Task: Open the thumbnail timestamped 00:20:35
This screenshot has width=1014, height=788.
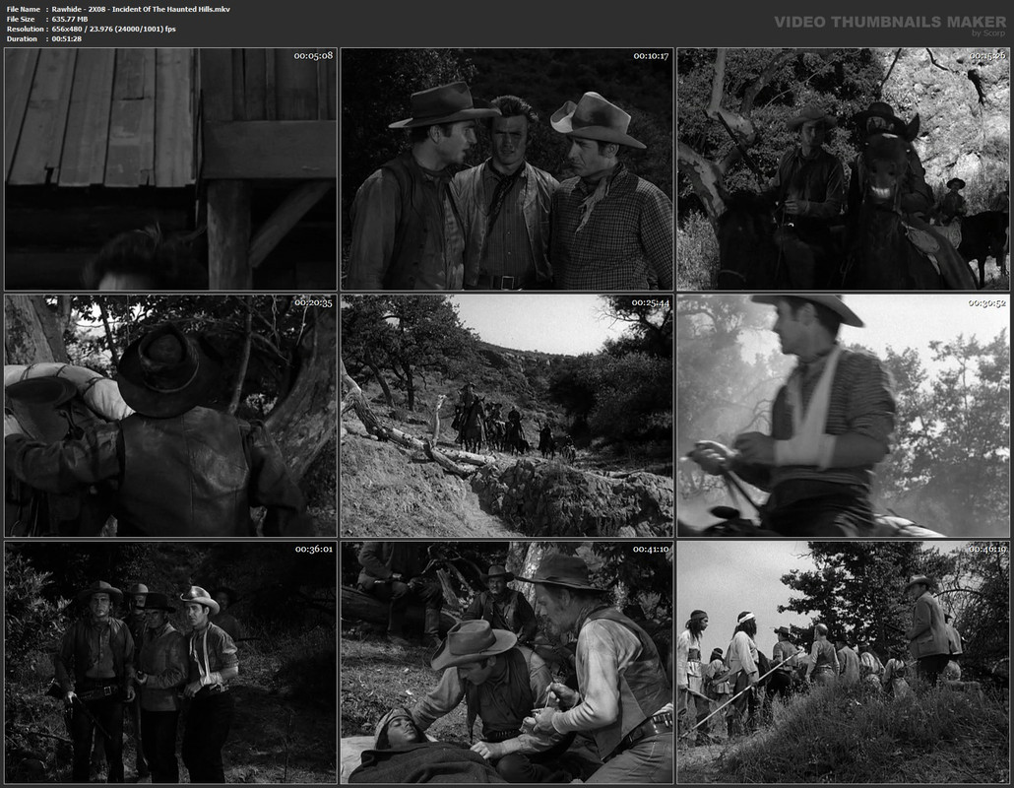Action: (x=170, y=416)
